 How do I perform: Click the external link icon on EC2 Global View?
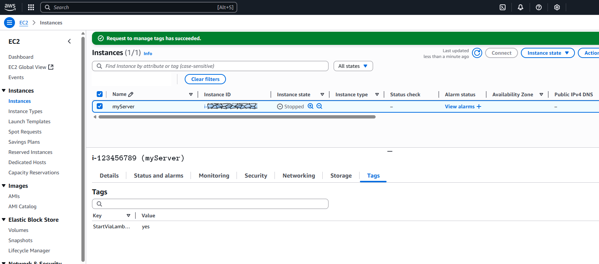point(51,67)
